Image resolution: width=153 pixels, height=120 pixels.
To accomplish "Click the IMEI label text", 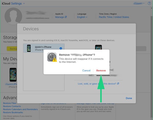I will point(91,76).
